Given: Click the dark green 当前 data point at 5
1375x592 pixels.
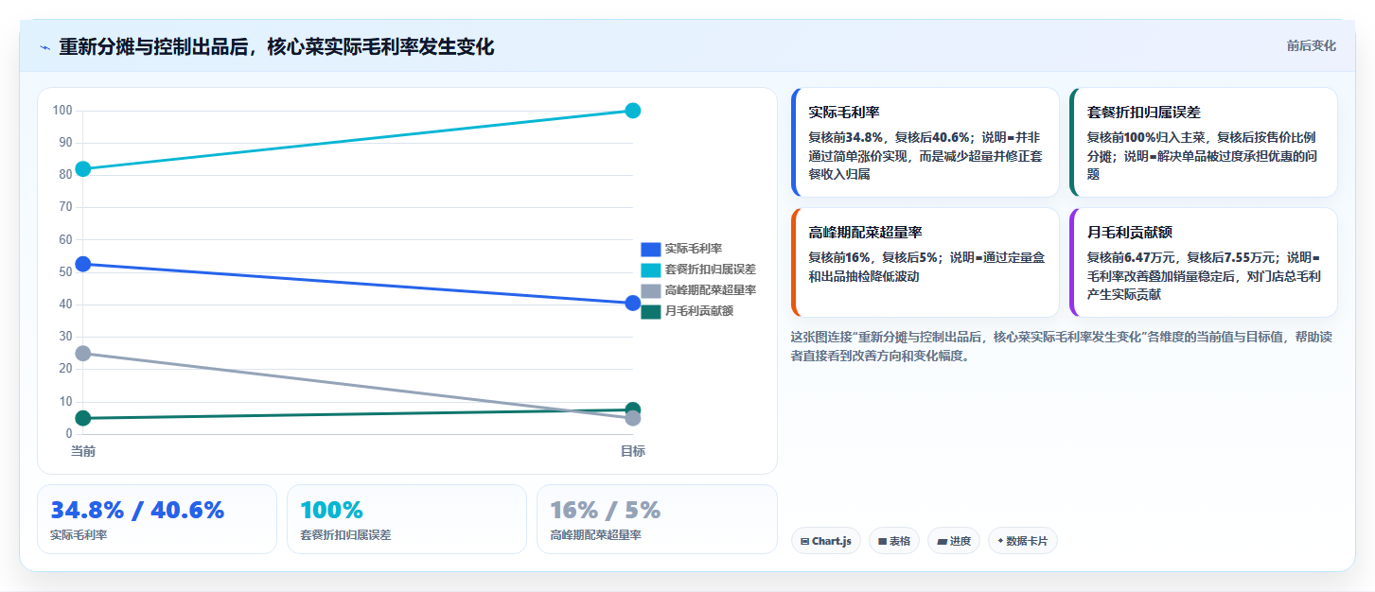Looking at the screenshot, I should click(x=83, y=418).
